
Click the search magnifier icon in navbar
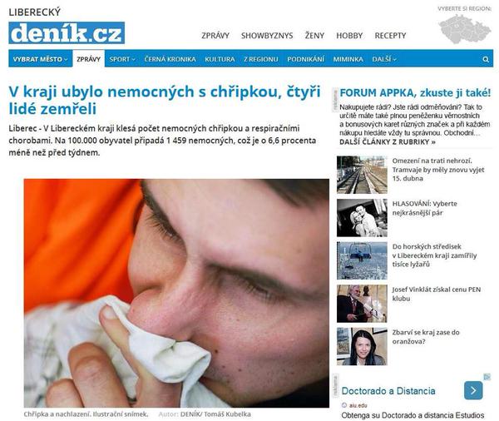pyautogui.click(x=486, y=59)
